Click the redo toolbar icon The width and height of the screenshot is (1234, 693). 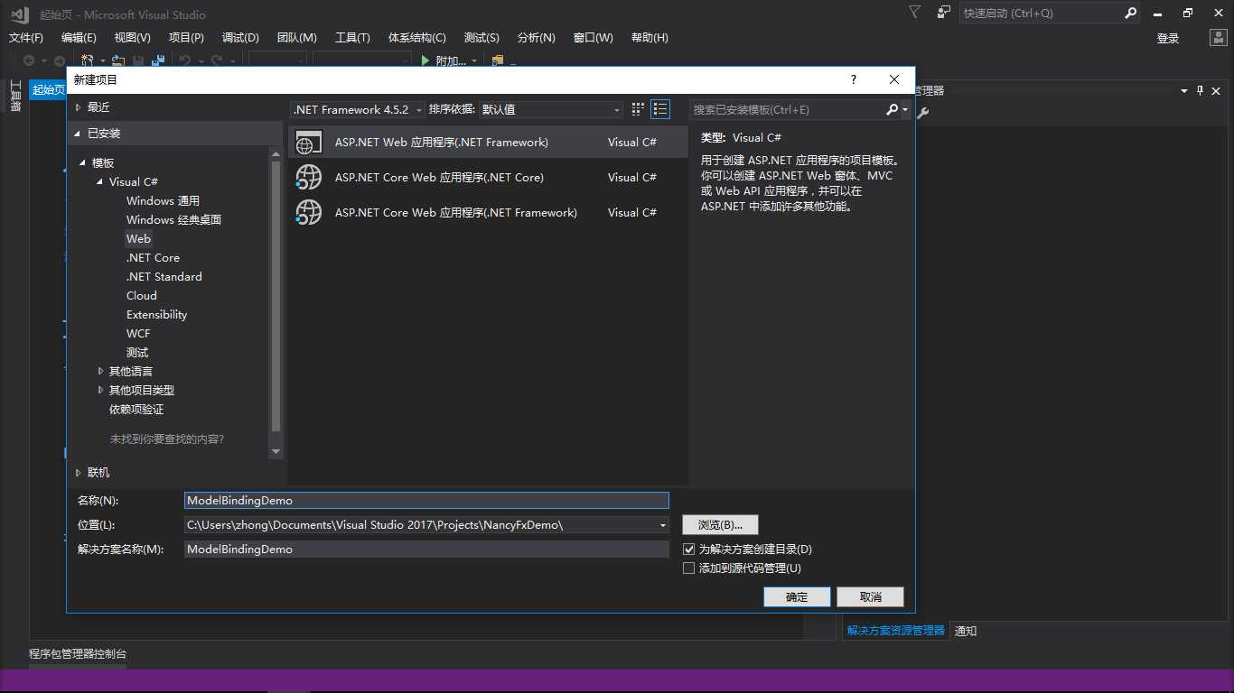217,60
